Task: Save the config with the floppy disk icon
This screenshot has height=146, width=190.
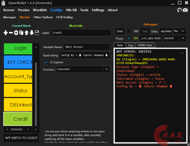Action: click(x=37, y=33)
